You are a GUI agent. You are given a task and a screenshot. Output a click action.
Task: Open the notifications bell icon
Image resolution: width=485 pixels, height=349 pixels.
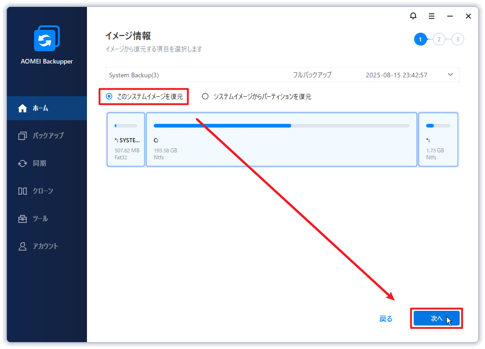[x=413, y=16]
